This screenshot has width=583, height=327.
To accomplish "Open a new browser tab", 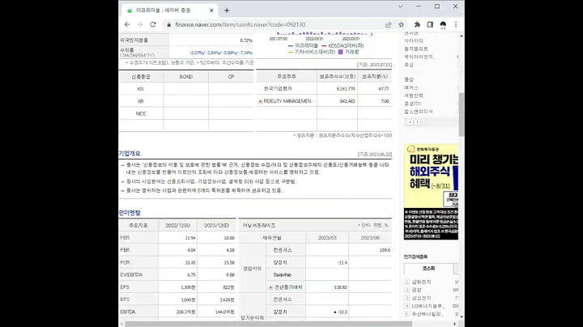I will [x=227, y=11].
